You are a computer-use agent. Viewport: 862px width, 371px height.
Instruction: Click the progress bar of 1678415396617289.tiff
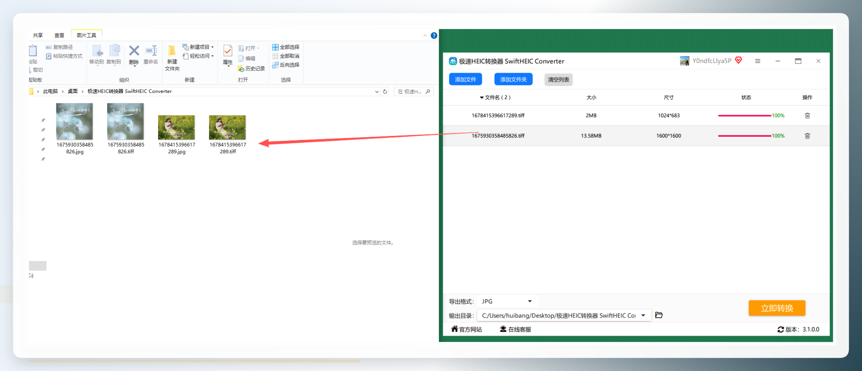[x=745, y=115]
